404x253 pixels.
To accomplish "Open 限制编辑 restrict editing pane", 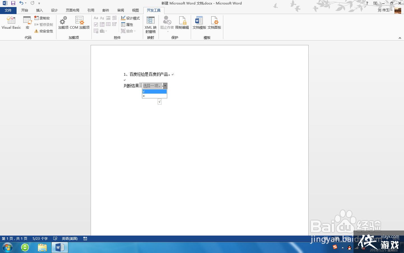I will pyautogui.click(x=182, y=22).
